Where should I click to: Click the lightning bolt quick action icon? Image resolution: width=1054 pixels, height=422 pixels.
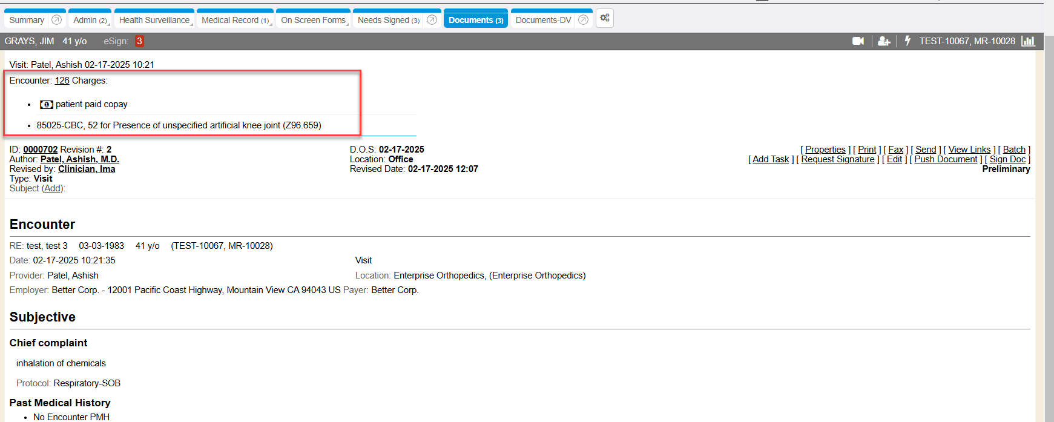[907, 41]
